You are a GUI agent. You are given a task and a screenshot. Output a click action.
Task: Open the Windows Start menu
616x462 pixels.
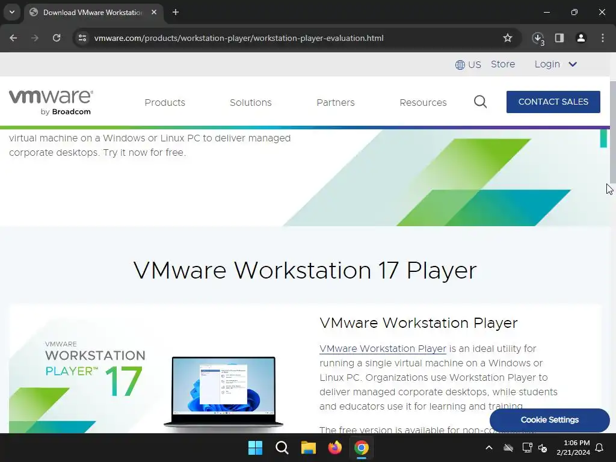point(255,448)
